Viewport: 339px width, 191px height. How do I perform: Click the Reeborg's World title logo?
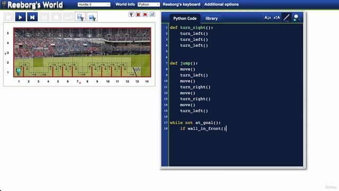point(35,5)
